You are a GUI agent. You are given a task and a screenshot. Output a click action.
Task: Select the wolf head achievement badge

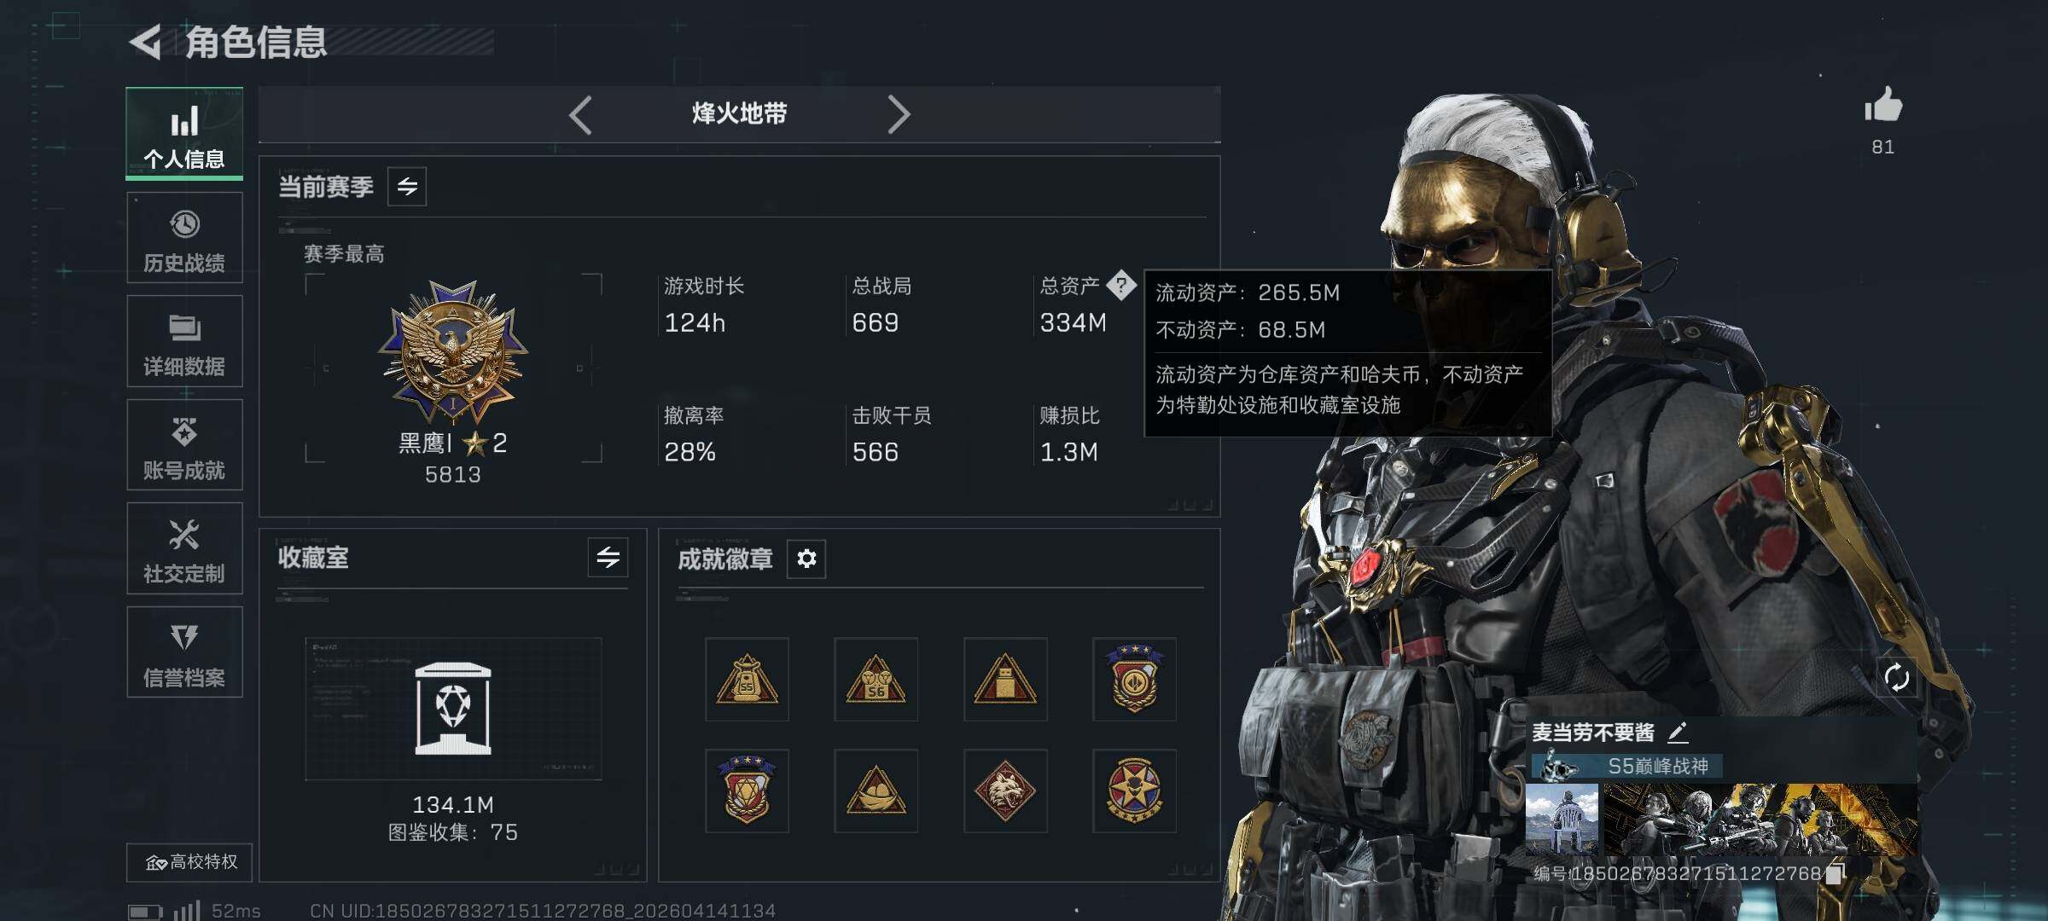[1005, 791]
